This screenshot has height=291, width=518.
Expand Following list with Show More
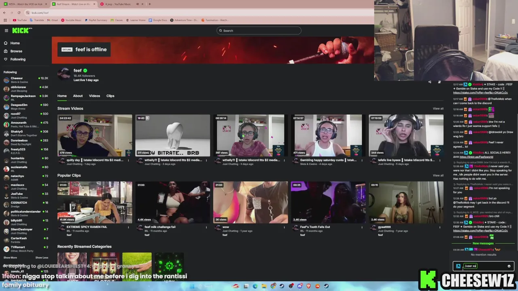[10, 257]
